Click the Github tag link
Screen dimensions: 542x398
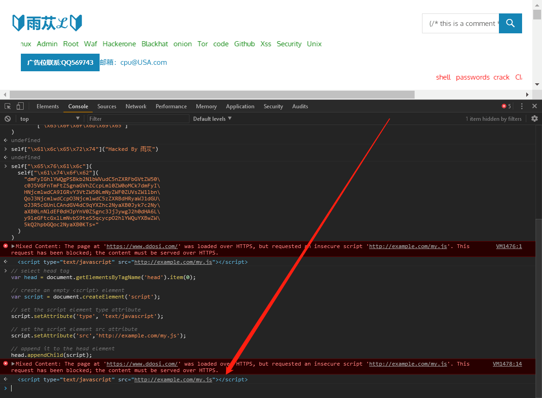245,44
